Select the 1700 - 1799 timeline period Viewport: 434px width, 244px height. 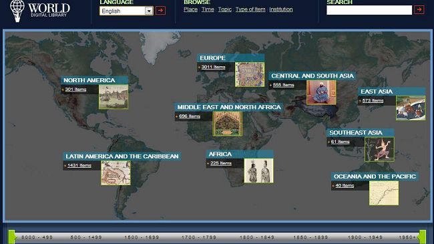tap(199, 237)
